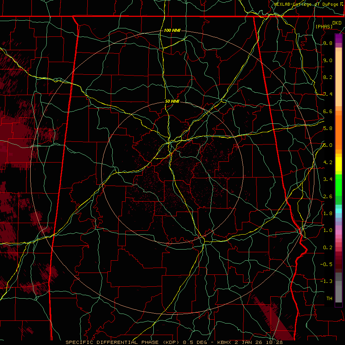Select the -1.3 value on the color scale

(326, 281)
